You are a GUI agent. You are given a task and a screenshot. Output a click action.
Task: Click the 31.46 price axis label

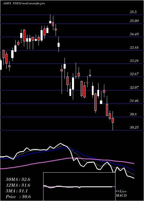[x=134, y=101]
